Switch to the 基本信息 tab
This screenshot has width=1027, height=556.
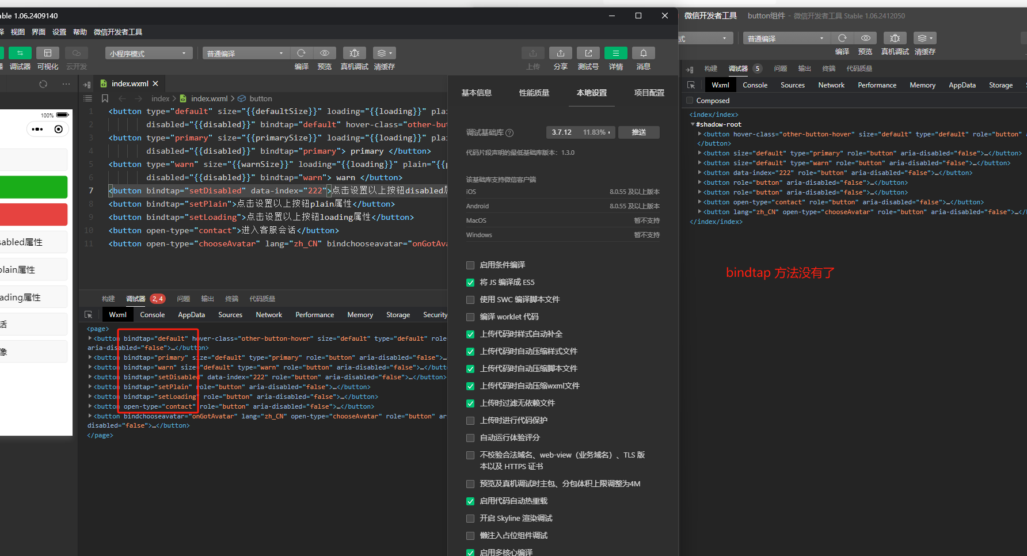click(477, 93)
